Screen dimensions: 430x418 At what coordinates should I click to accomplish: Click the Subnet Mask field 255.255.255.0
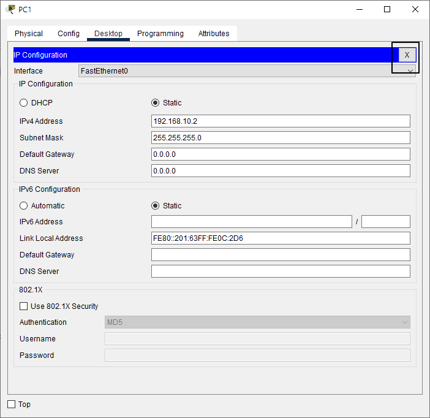281,137
